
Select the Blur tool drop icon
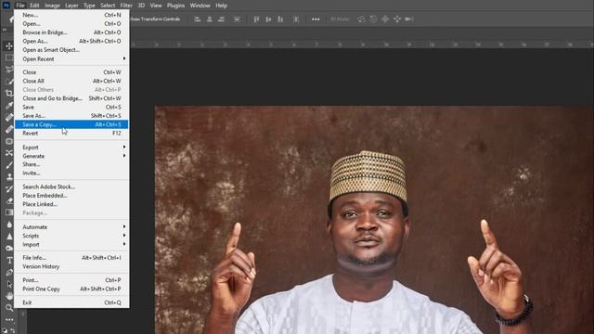point(9,225)
